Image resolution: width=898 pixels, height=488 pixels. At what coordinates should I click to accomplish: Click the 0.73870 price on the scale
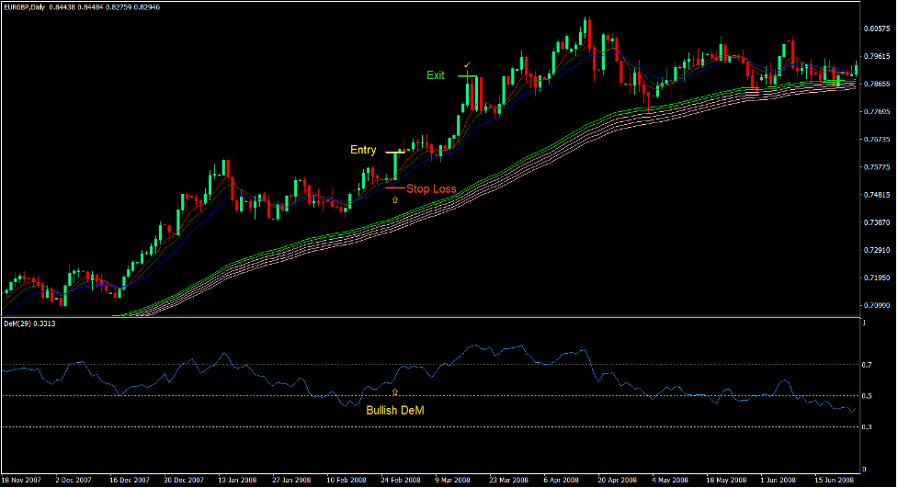pyautogui.click(x=875, y=223)
